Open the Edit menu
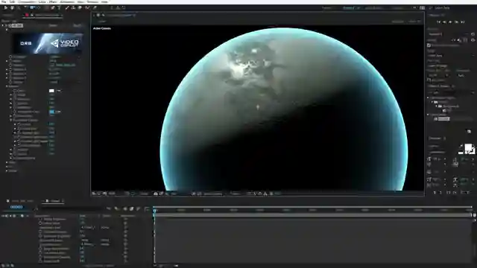477x268 pixels. 12,1
